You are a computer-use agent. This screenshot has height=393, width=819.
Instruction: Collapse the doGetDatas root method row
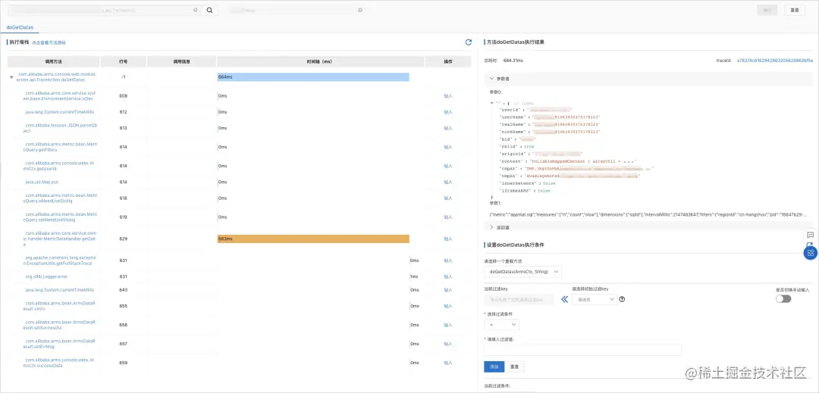tap(12, 77)
